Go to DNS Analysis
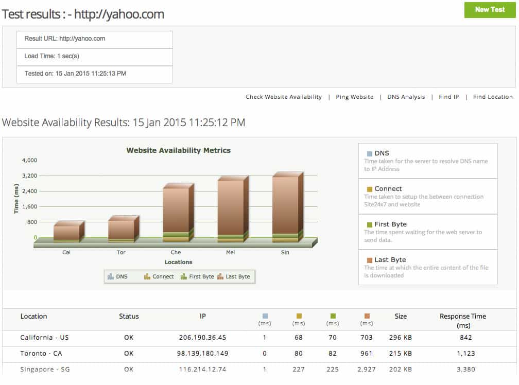The height and width of the screenshot is (385, 519). [406, 97]
